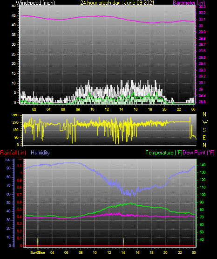Click the SunRise label under bottom graph
The image size is (217, 259).
tap(38, 252)
